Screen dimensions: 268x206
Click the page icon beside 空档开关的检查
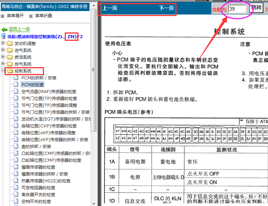click(16, 201)
